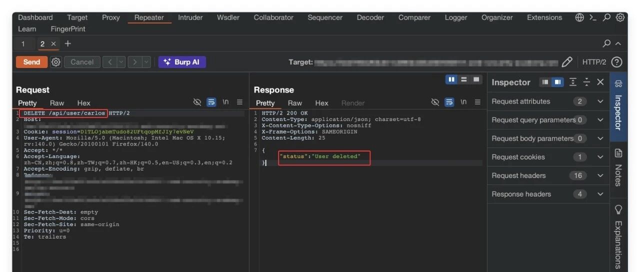Open the back history dropdown arrow

[x=121, y=62]
